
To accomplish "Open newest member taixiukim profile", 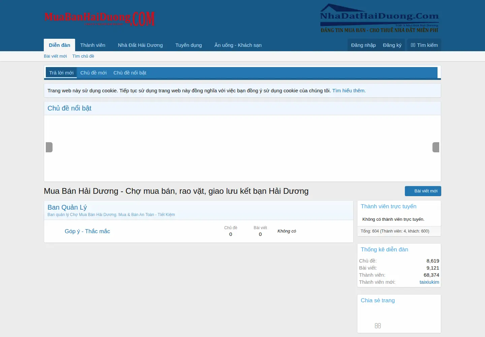I will tap(429, 282).
